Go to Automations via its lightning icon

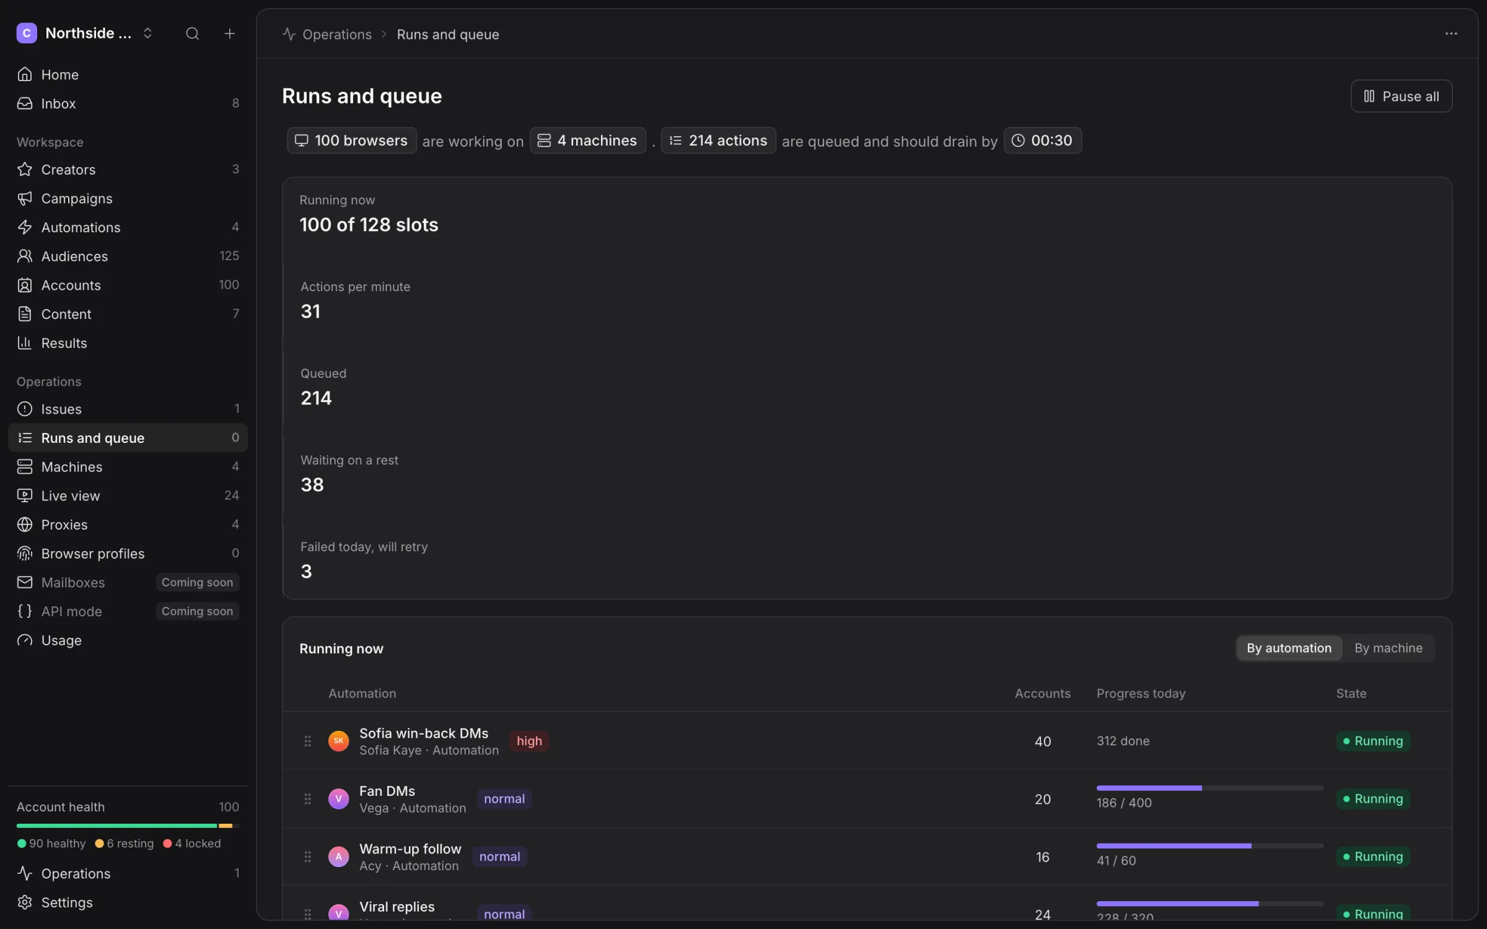(25, 227)
